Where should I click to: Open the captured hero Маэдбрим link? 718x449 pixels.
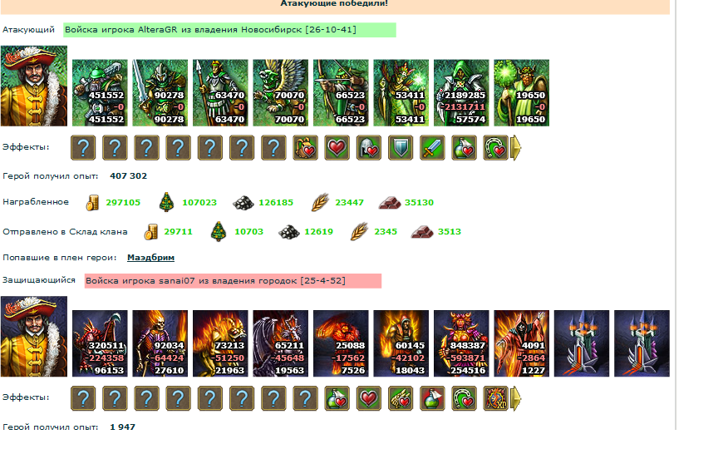[x=150, y=258]
